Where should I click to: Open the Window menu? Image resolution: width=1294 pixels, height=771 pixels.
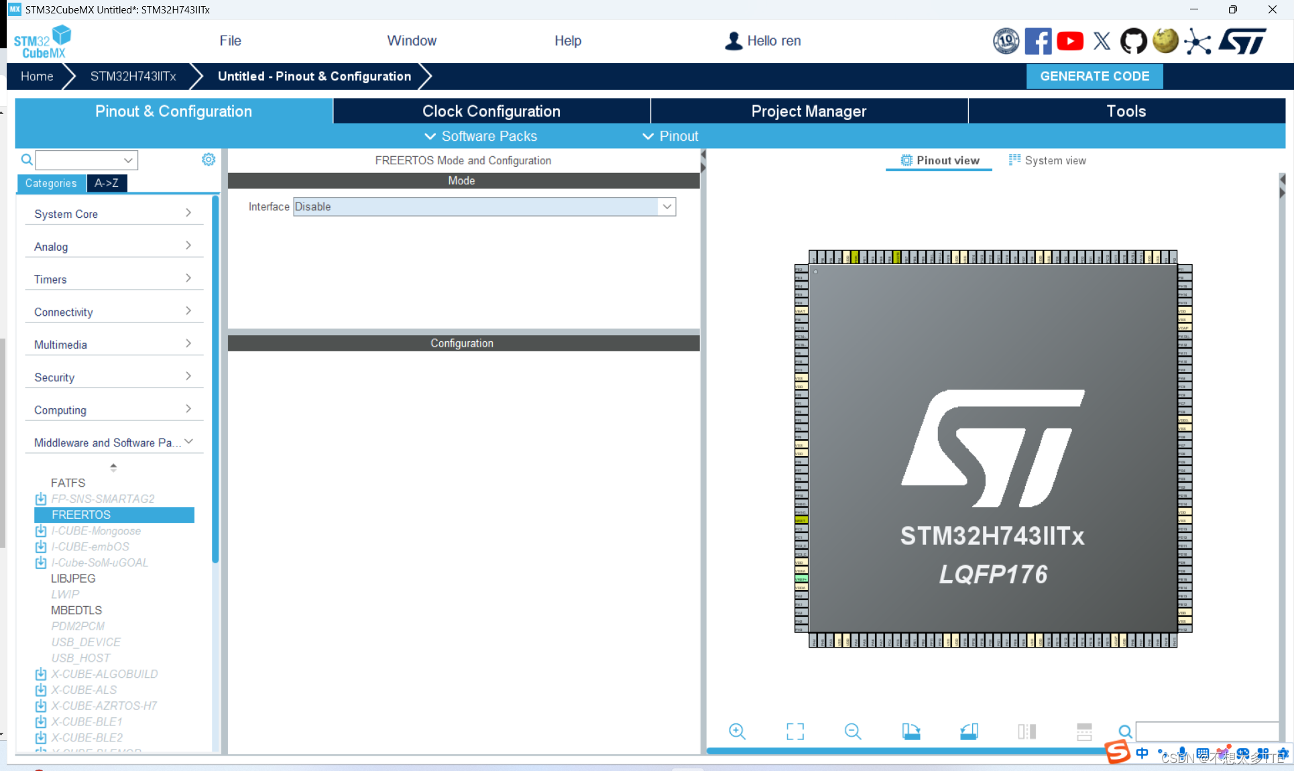412,40
